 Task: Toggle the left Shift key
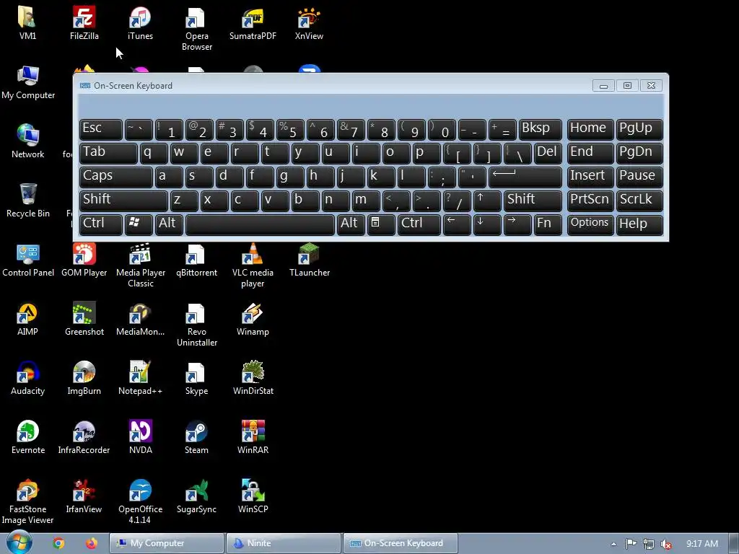pos(123,201)
